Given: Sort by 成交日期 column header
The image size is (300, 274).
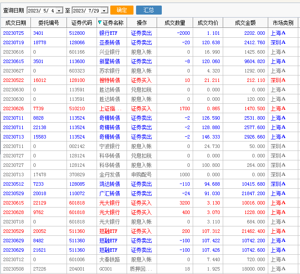Looking at the screenshot, I should [x=16, y=23].
